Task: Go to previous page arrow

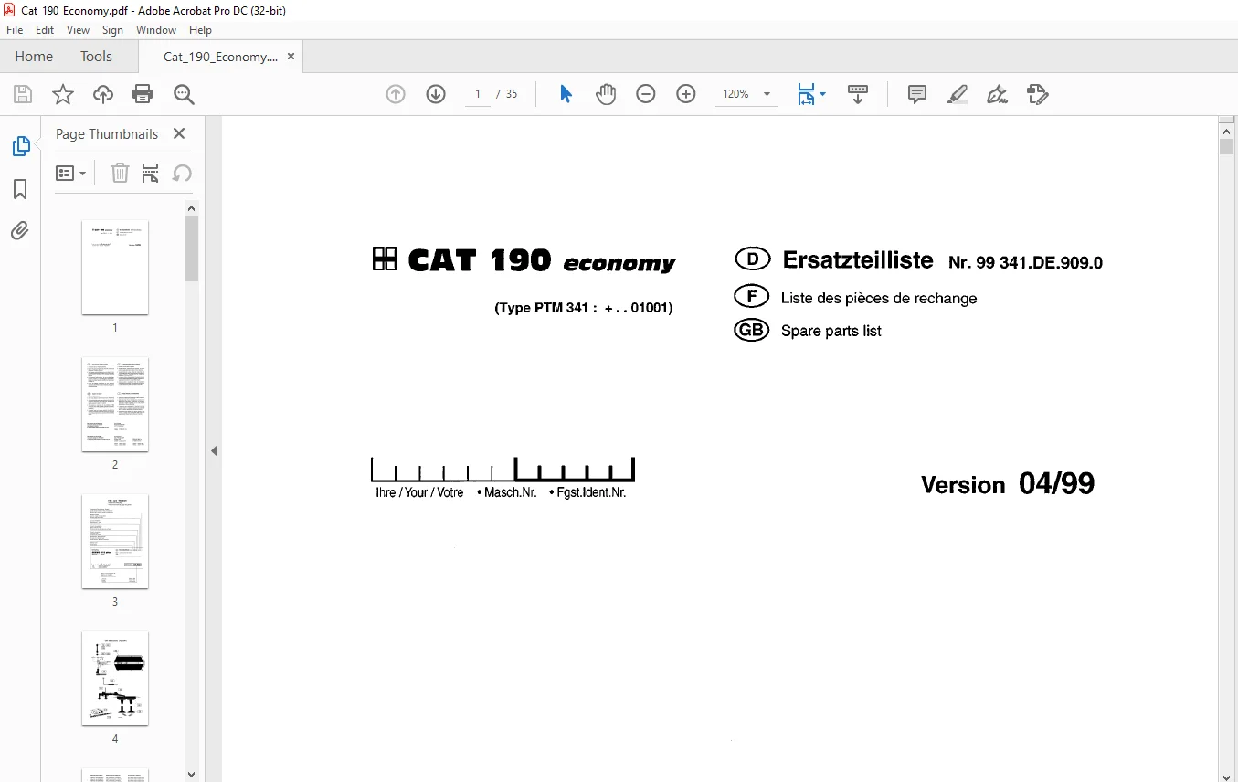Action: [x=396, y=94]
